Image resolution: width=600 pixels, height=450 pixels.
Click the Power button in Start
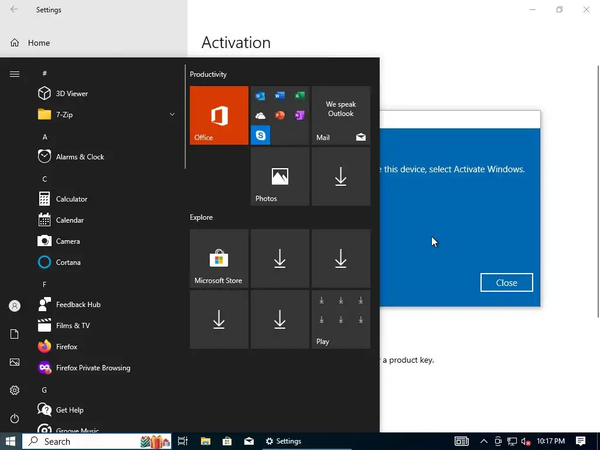(x=15, y=418)
